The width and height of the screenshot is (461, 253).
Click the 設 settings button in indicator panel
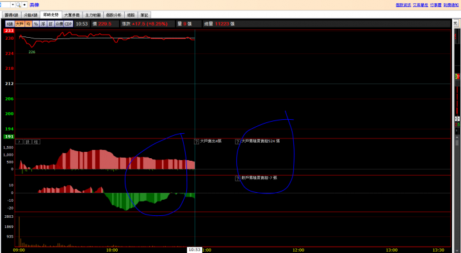point(28,142)
